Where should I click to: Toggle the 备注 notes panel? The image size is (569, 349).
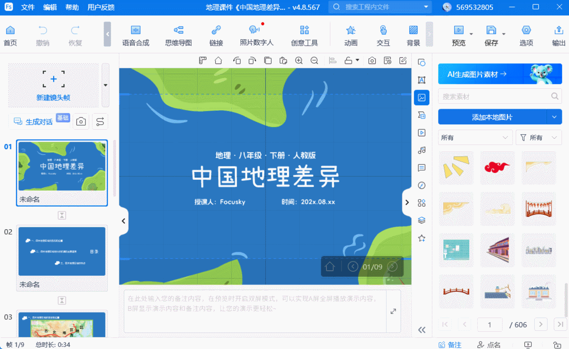click(450, 344)
